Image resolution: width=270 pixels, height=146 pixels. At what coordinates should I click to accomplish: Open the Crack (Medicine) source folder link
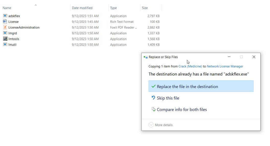[190, 66]
